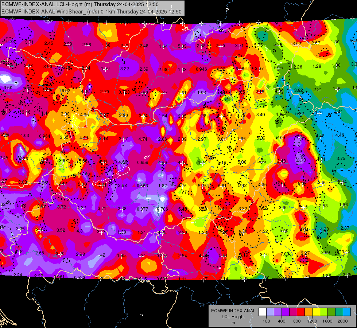Click the LCL-Height title line at top
Screen dimensions: 357x328
(x=80, y=4)
